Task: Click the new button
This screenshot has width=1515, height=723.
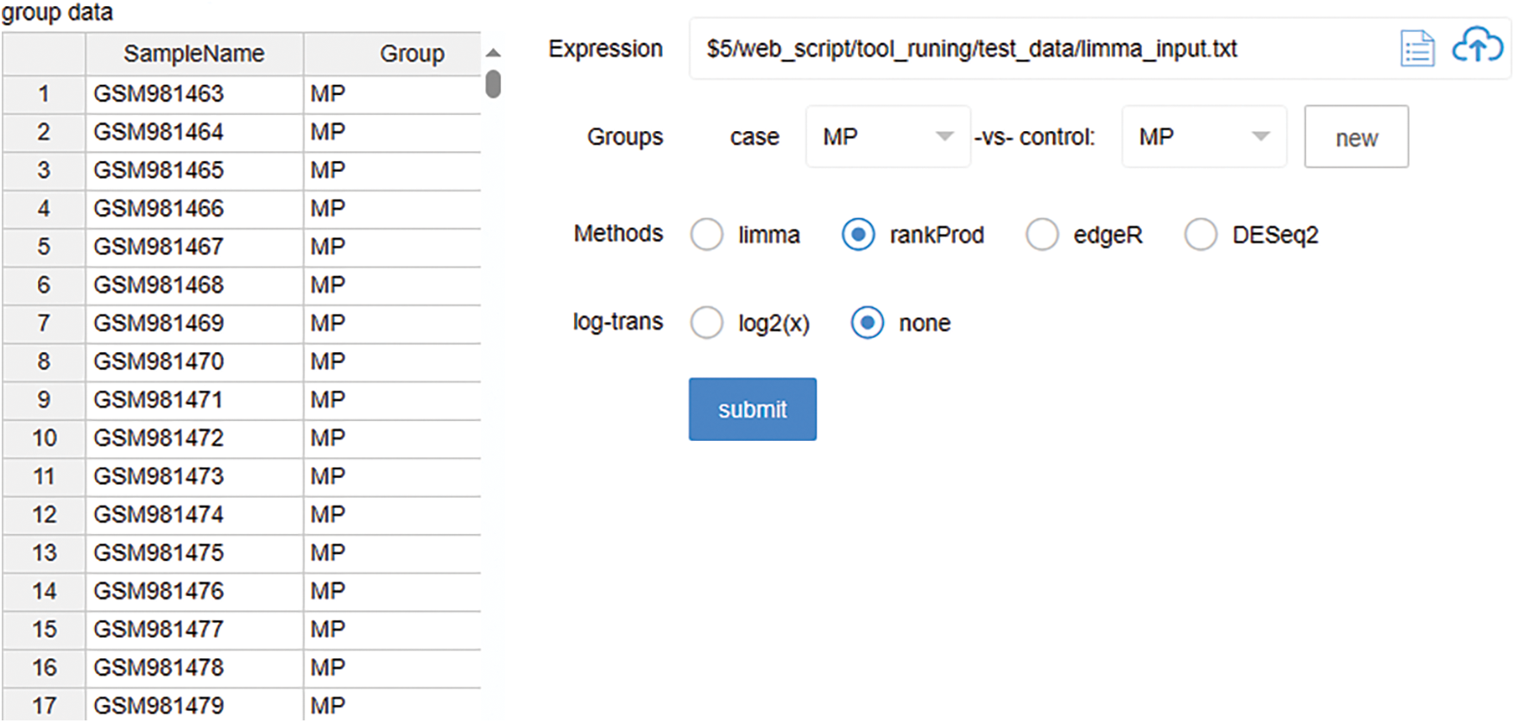Action: click(x=1356, y=138)
